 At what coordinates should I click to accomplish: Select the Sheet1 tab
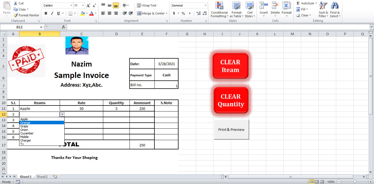(x=25, y=177)
